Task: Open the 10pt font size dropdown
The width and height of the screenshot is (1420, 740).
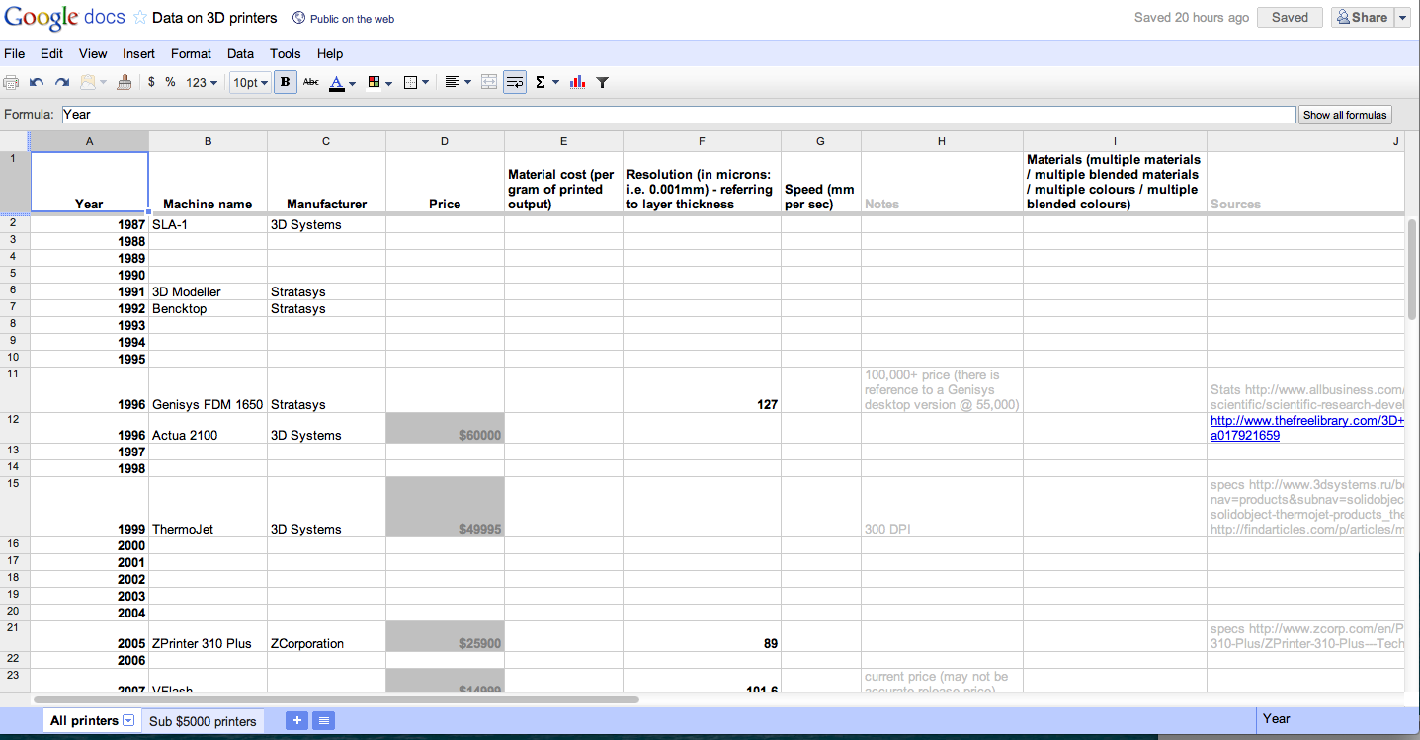Action: (250, 83)
